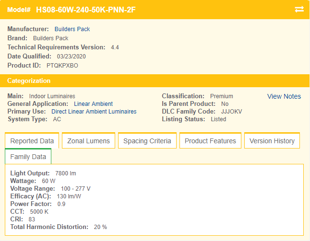This screenshot has height=241, width=310.
Task: Follow the Direct Linear Ambient Luminaires link
Action: click(94, 112)
